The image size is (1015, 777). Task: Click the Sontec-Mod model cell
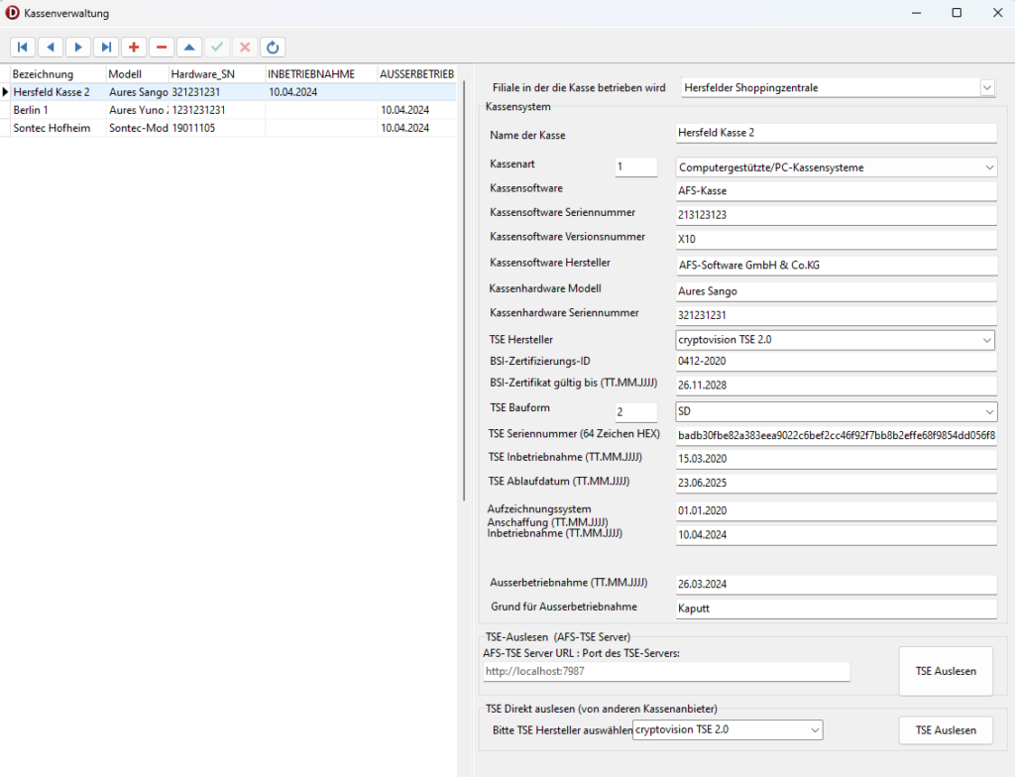pyautogui.click(x=137, y=128)
